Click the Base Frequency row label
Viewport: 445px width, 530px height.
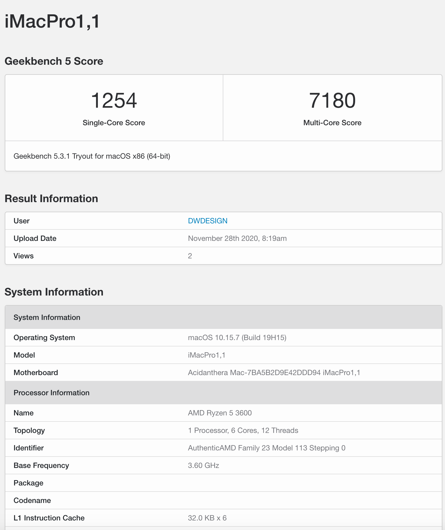point(41,465)
